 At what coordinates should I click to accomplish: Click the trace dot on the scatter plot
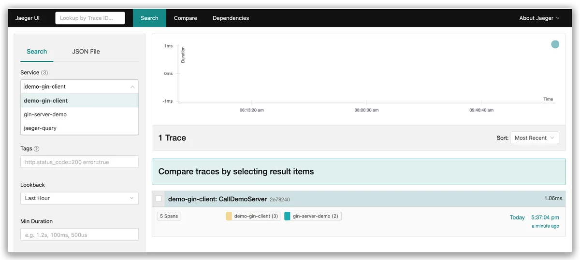pos(555,44)
